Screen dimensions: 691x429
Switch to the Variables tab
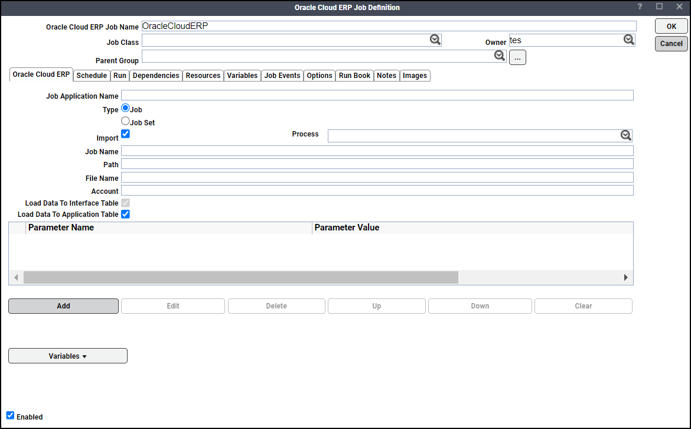242,76
